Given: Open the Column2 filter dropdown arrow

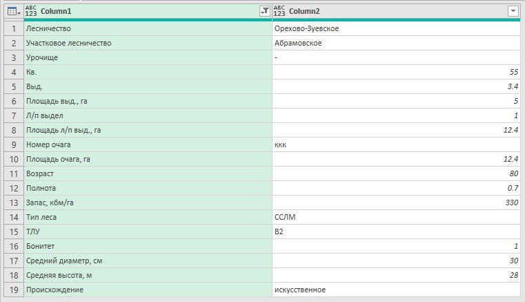Looking at the screenshot, I should tap(513, 11).
